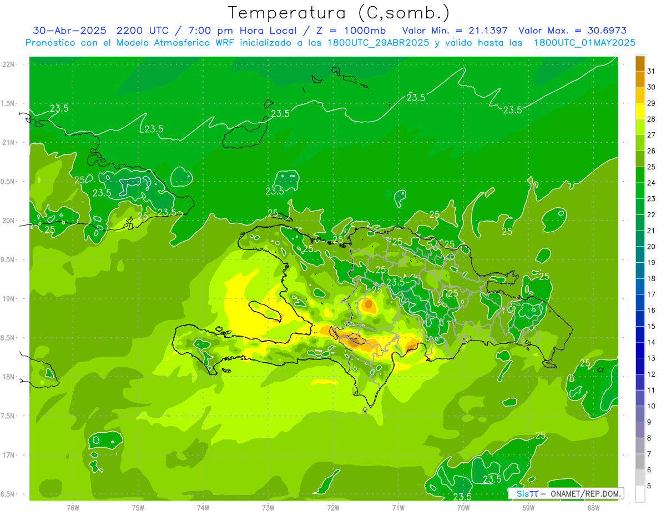This screenshot has width=666, height=515.
Task: Click the 6.5N latitude axis label
Action: [x=8, y=494]
